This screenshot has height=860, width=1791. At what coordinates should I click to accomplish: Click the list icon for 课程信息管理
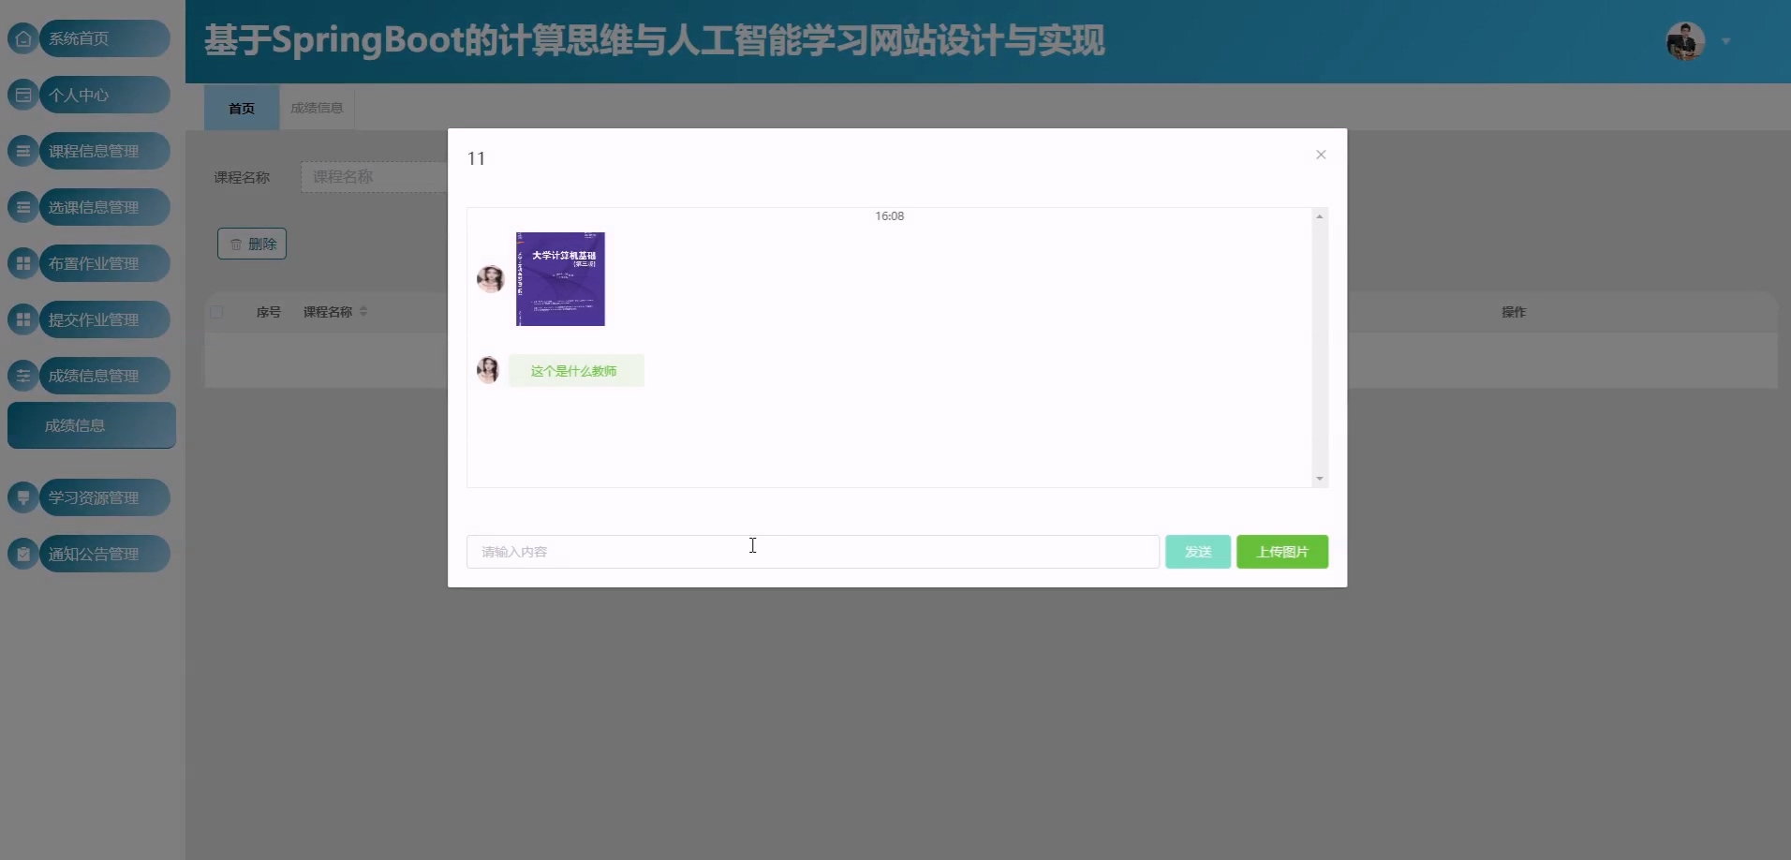click(23, 151)
